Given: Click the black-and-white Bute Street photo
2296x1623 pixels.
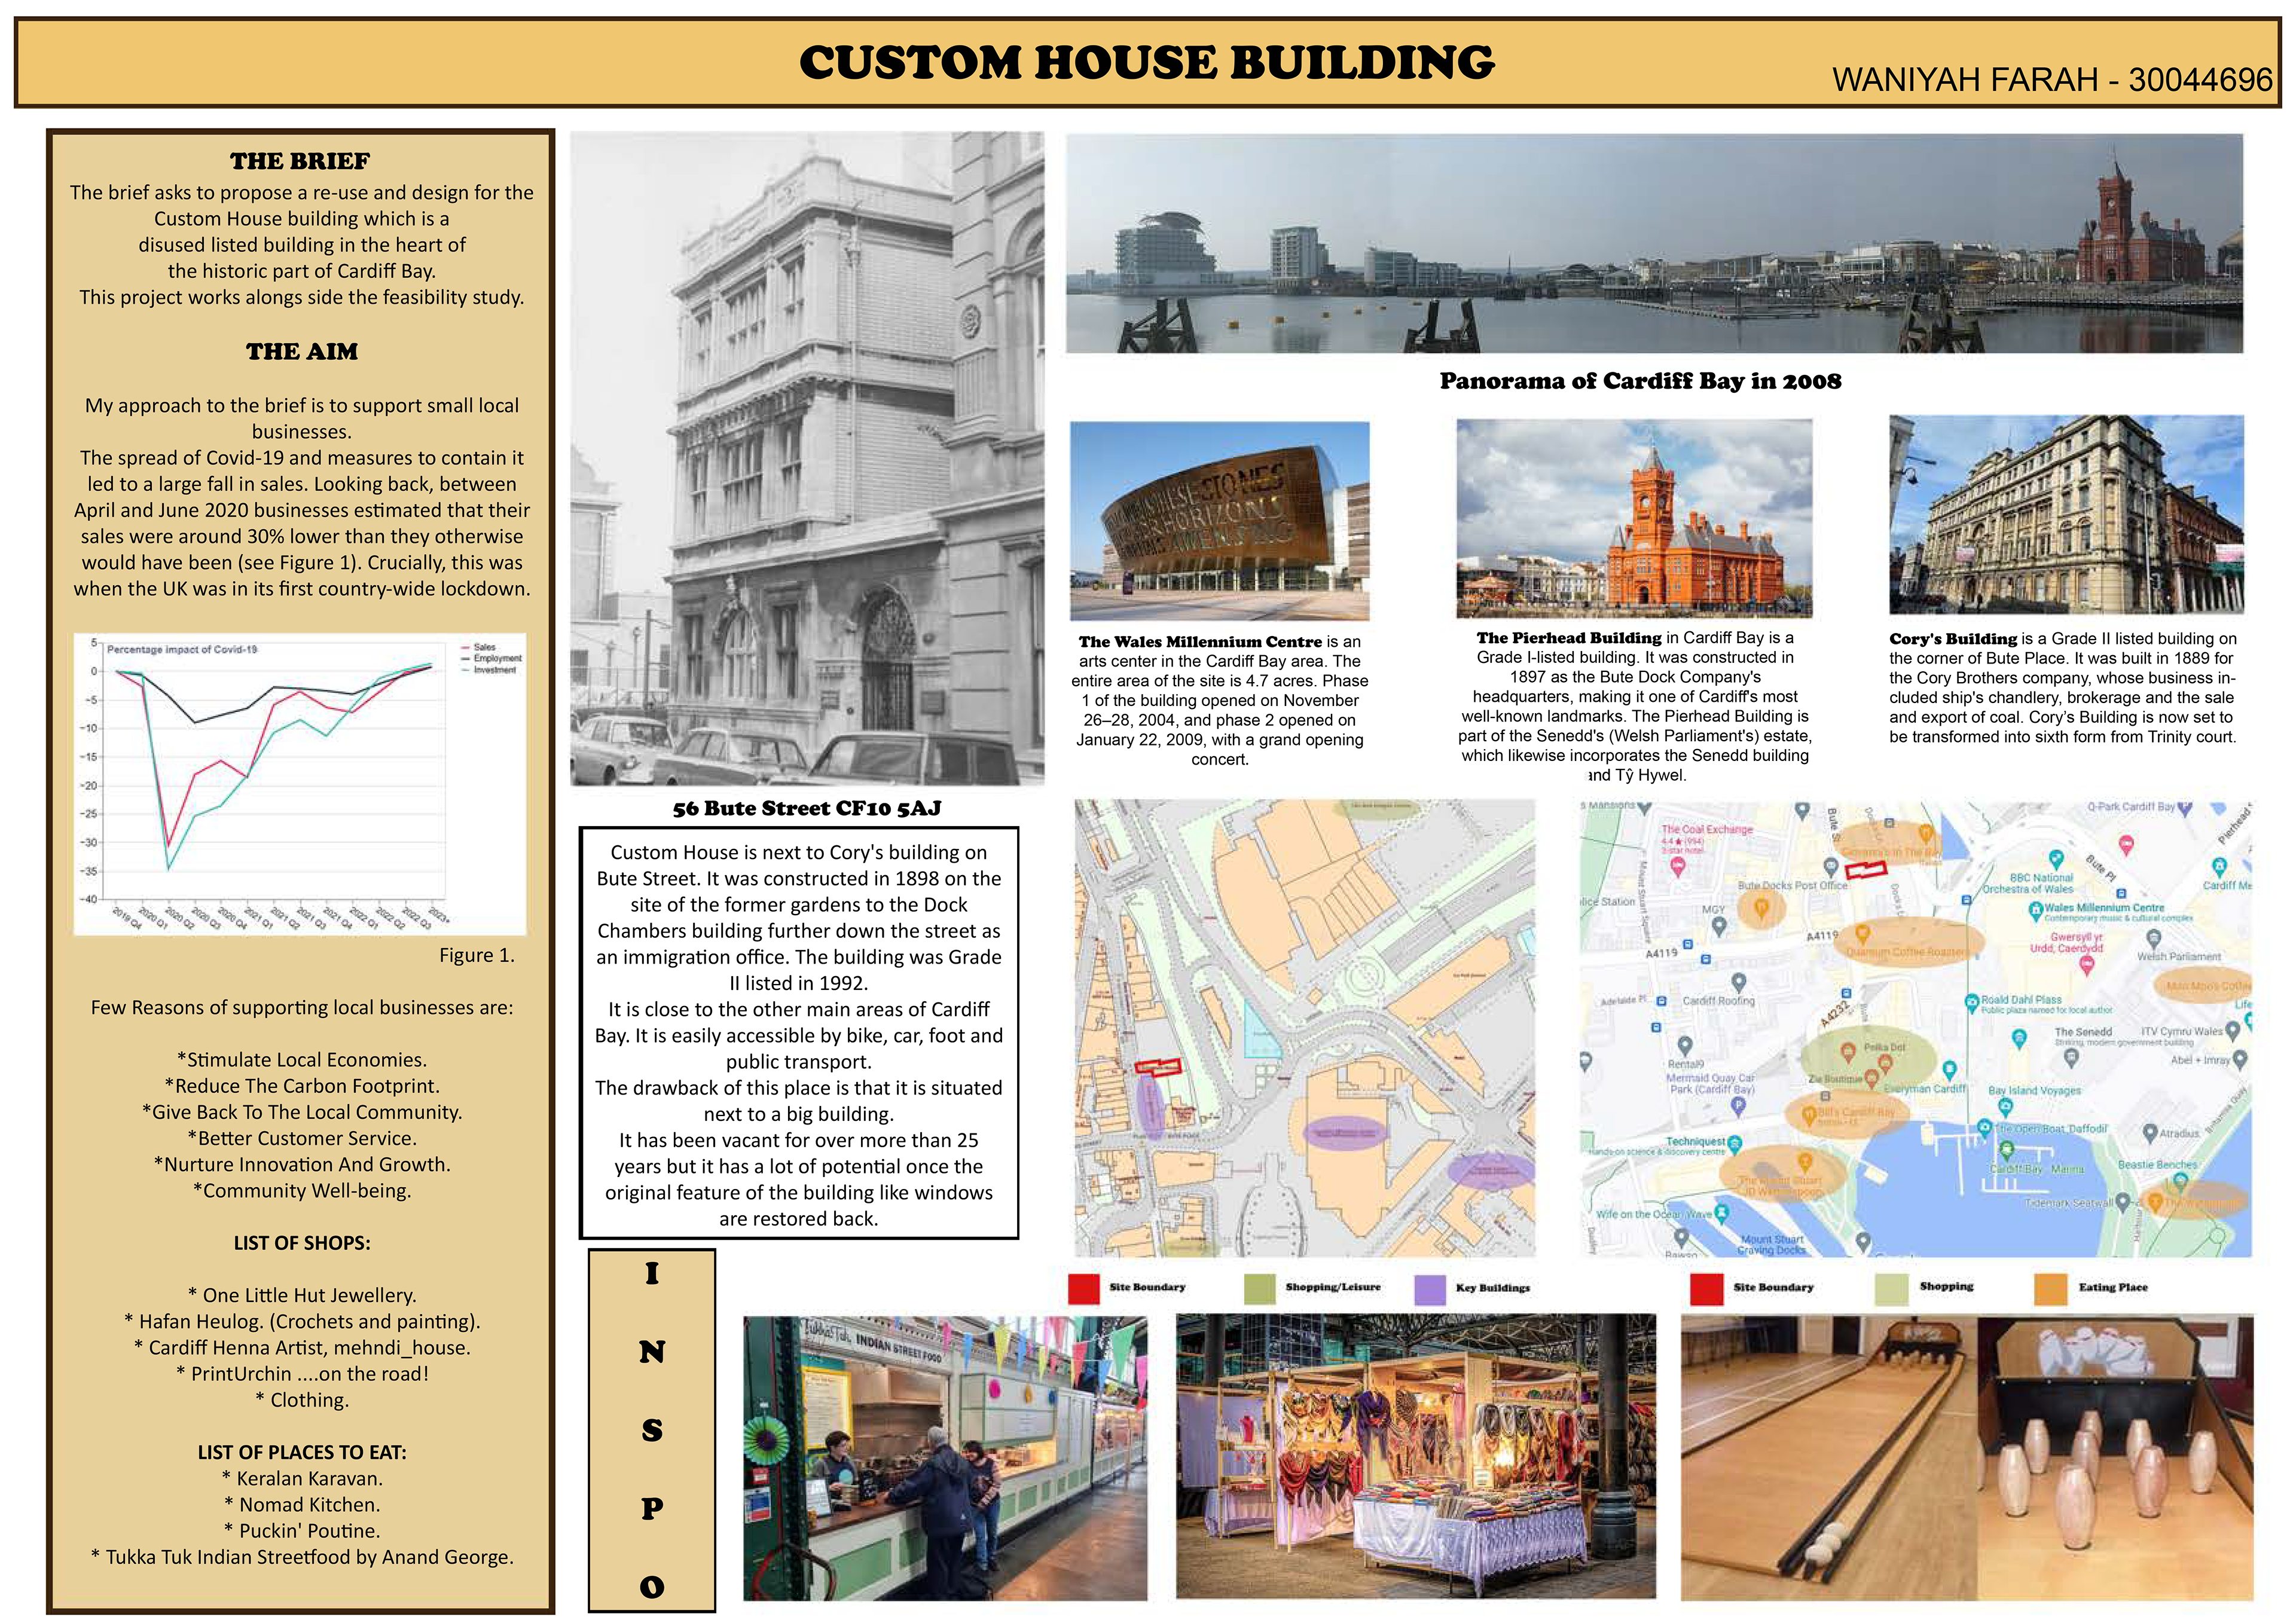Looking at the screenshot, I should pyautogui.click(x=807, y=458).
